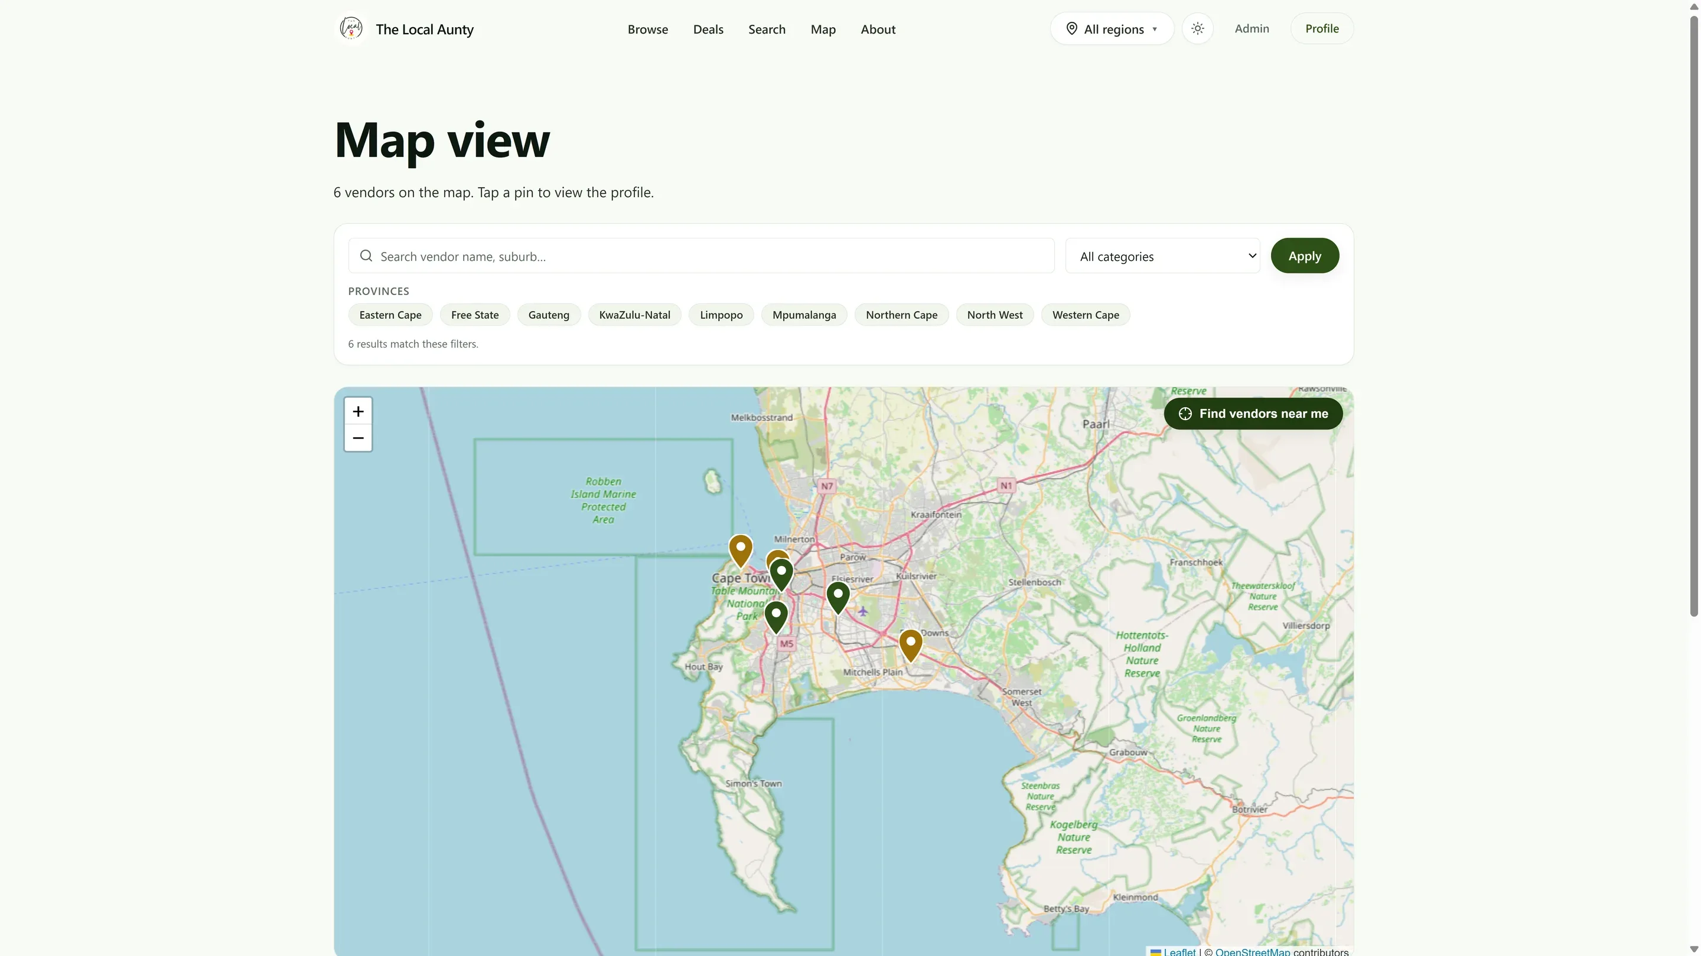
Task: Click the Apply button
Action: [x=1304, y=256]
